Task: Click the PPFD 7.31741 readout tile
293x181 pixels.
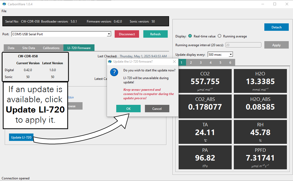Action: [x=260, y=157]
